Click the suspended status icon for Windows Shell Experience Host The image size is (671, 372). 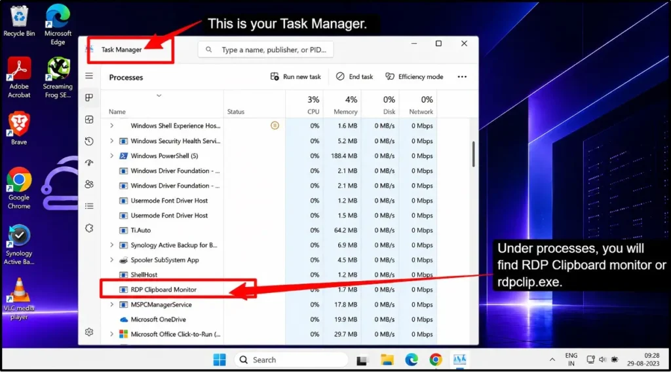point(275,126)
